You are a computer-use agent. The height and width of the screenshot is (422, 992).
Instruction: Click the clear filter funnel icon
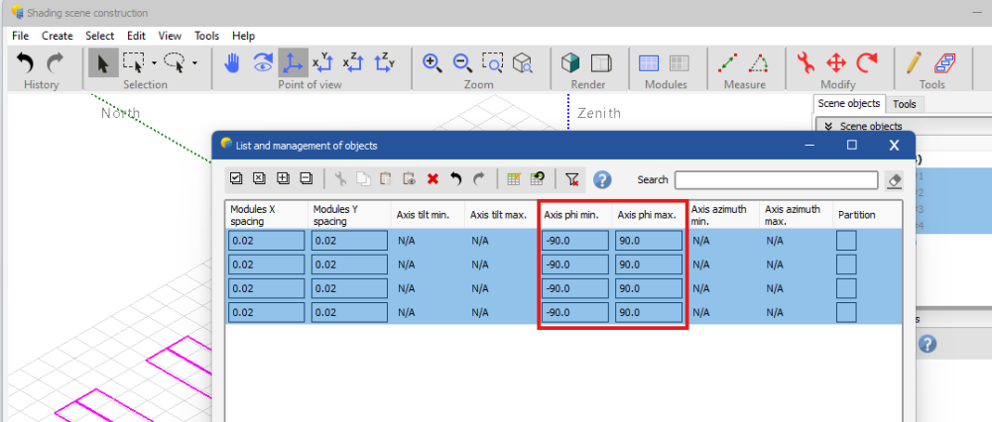coord(572,179)
